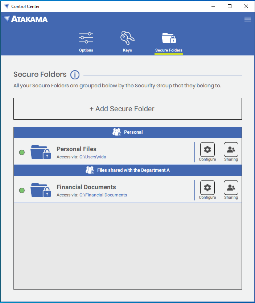Open Configure gear for Personal Files
This screenshot has height=303, width=255.
click(x=207, y=149)
